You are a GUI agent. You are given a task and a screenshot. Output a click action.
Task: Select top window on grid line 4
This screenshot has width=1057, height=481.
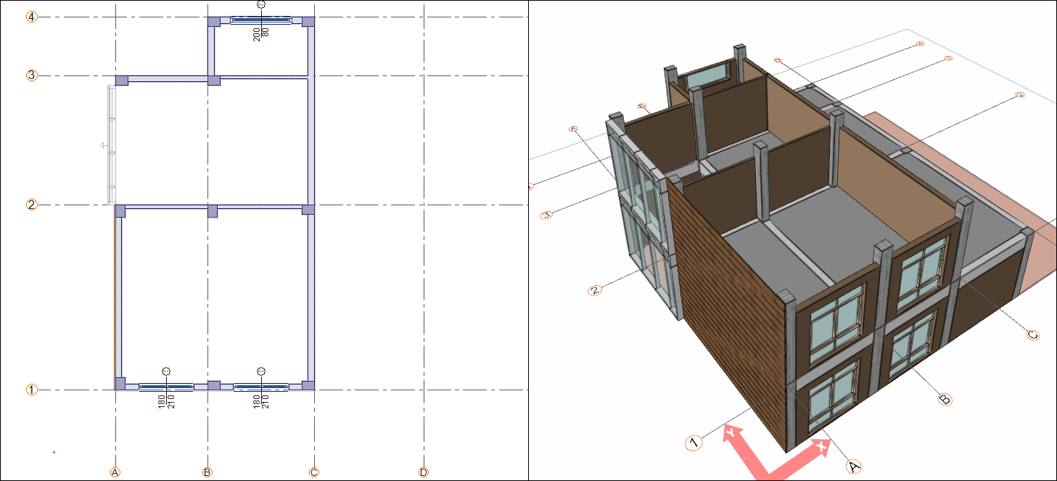[261, 21]
